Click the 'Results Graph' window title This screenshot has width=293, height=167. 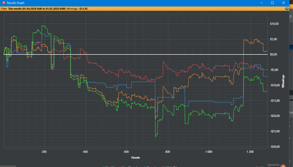point(16,3)
